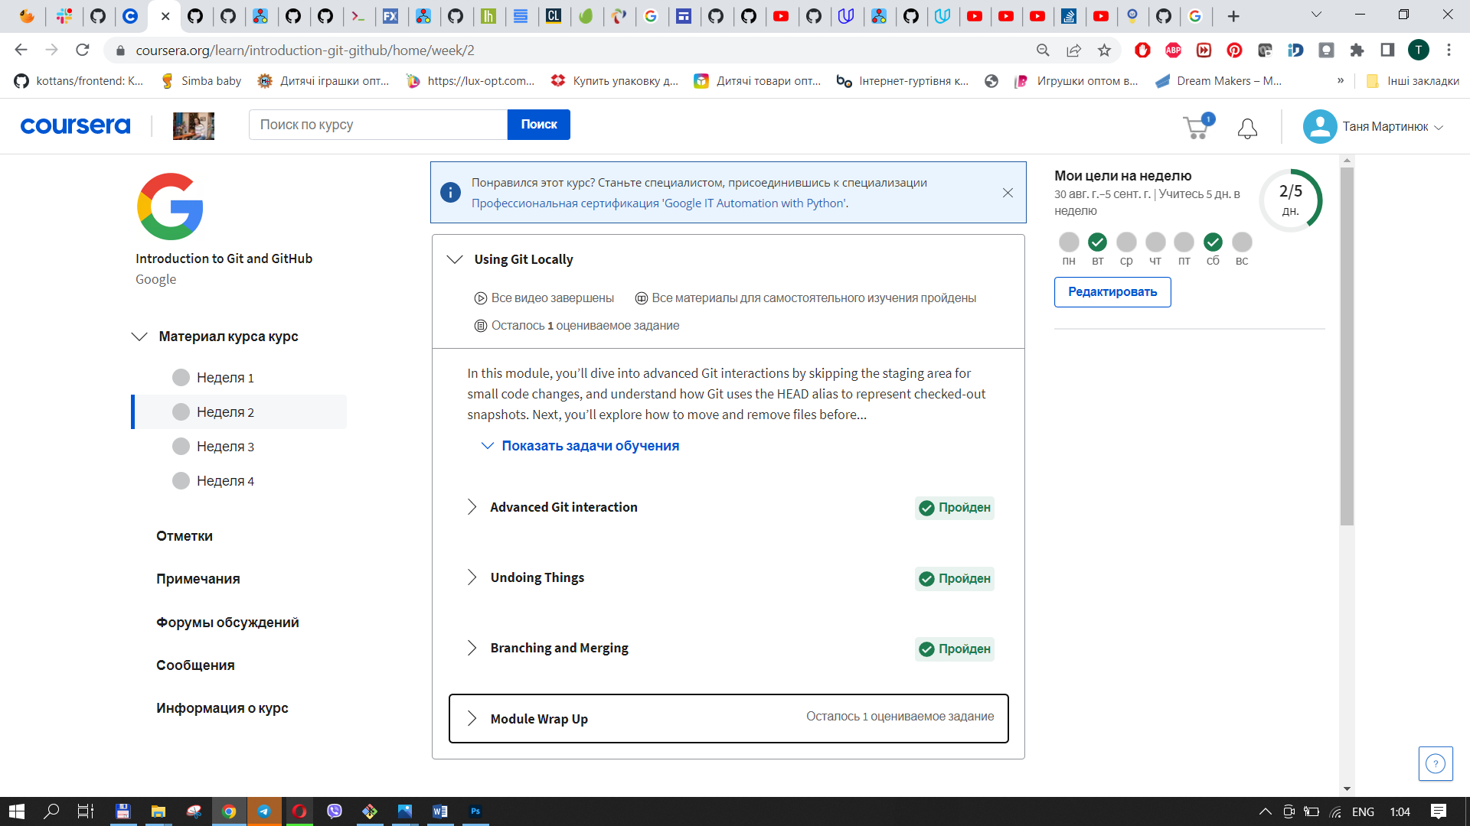This screenshot has width=1470, height=826.
Task: Reload the page in browser
Action: click(83, 50)
